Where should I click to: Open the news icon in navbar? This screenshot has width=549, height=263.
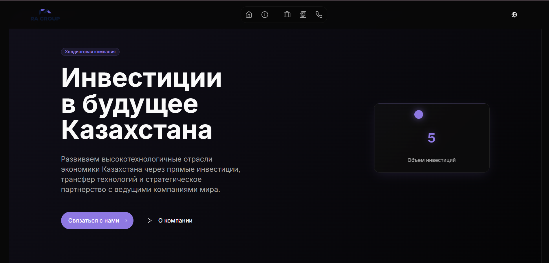303,15
